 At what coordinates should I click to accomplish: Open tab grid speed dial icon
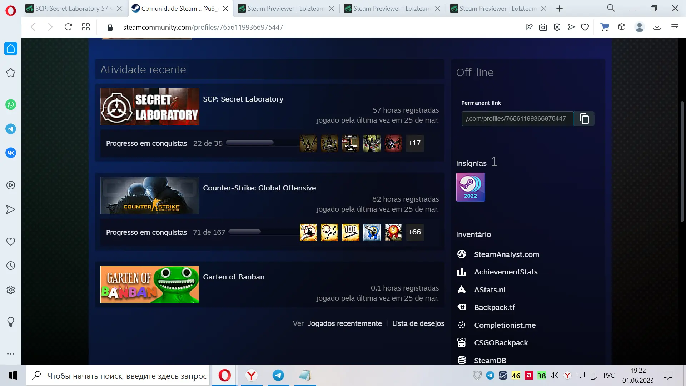pyautogui.click(x=86, y=27)
